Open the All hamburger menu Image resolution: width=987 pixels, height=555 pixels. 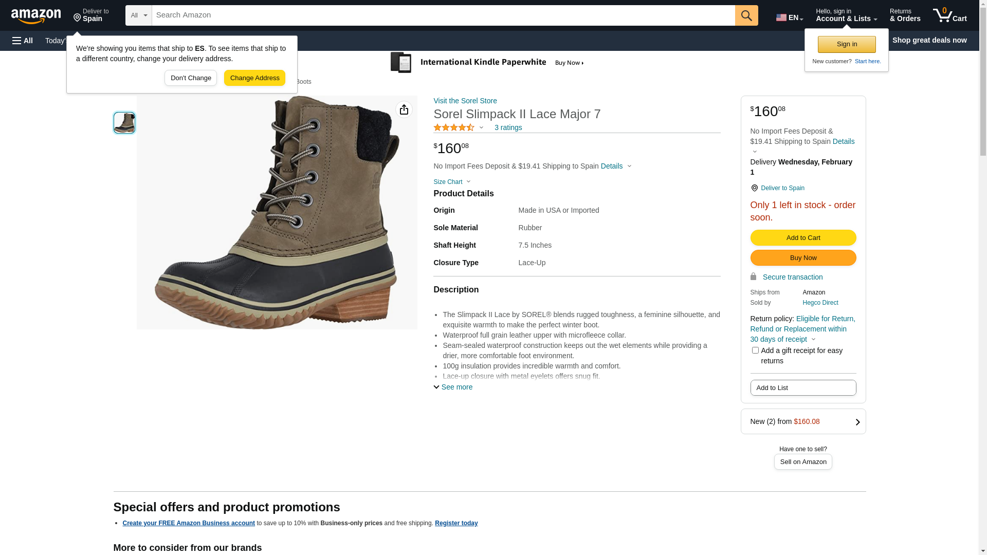point(23,41)
